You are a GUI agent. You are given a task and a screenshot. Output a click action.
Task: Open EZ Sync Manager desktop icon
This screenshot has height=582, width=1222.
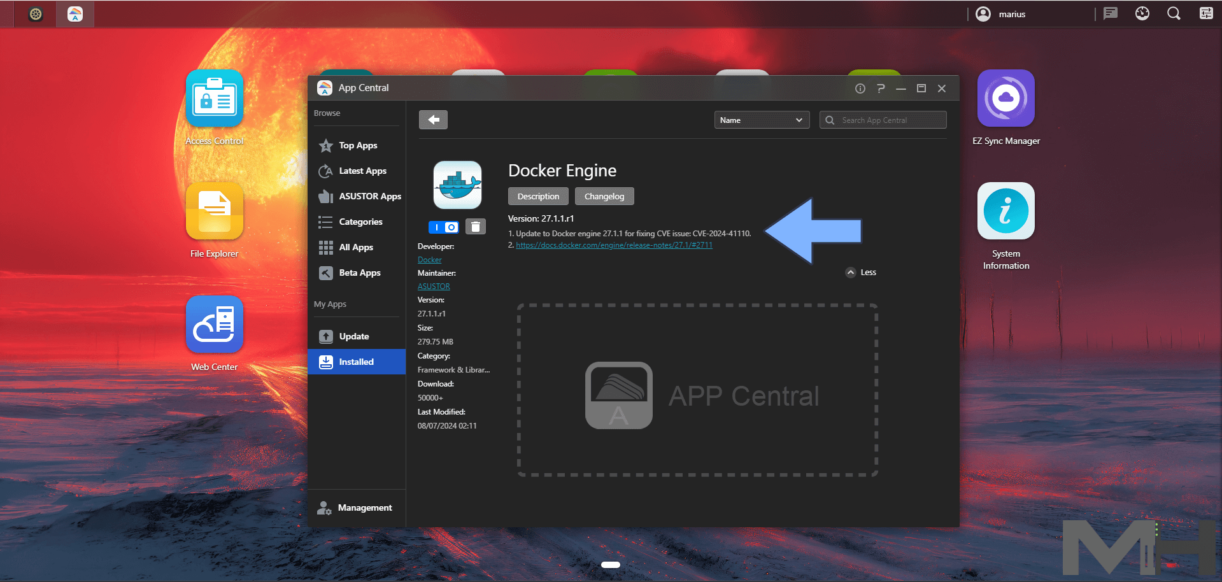pos(1006,99)
